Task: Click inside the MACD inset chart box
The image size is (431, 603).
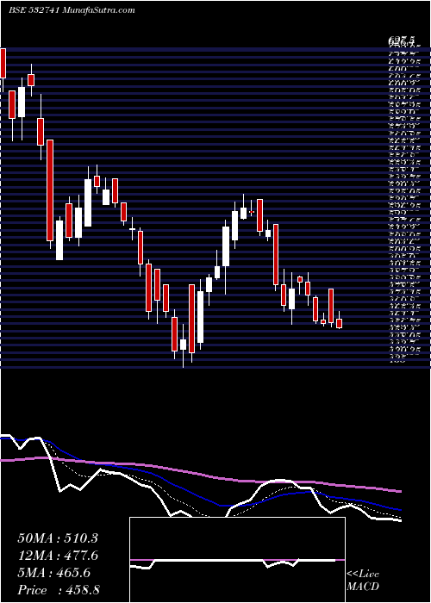Action: [237, 560]
